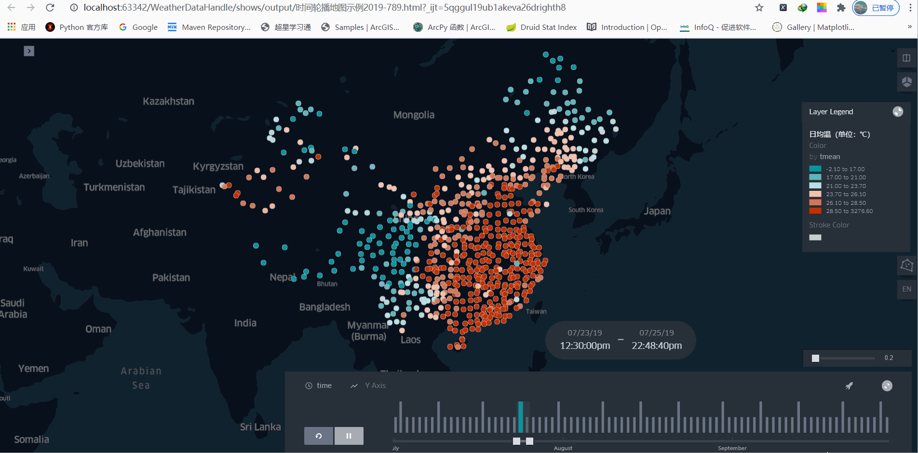The image size is (918, 453).
Task: Open the playback speed circle icon on timeline
Action: pos(887,386)
